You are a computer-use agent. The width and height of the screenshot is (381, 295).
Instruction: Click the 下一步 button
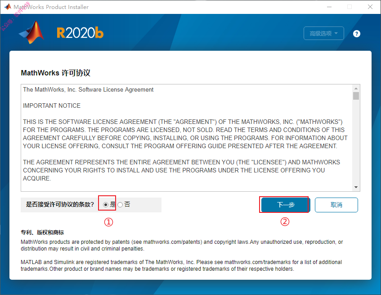pyautogui.click(x=286, y=205)
